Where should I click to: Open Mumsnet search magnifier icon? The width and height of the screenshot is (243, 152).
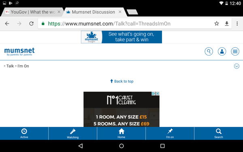(x=209, y=51)
